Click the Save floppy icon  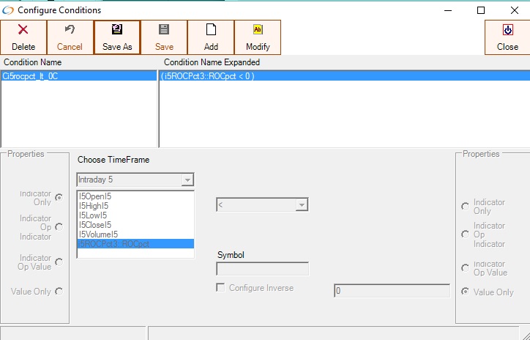pyautogui.click(x=164, y=30)
